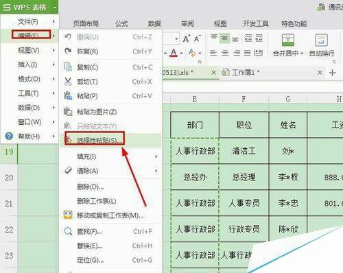Screen dimensions: 343x273
Task: Close the 工作簿1 document tab
Action: click(320, 73)
